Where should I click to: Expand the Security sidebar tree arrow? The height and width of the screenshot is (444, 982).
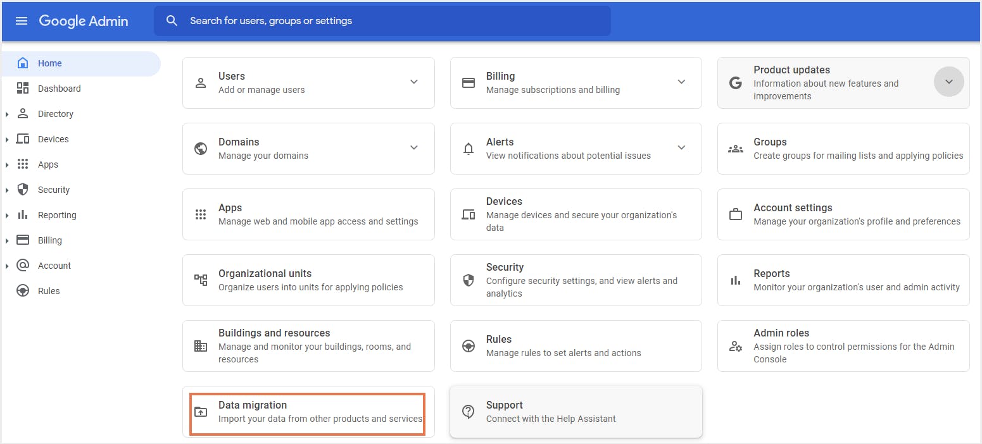(7, 190)
